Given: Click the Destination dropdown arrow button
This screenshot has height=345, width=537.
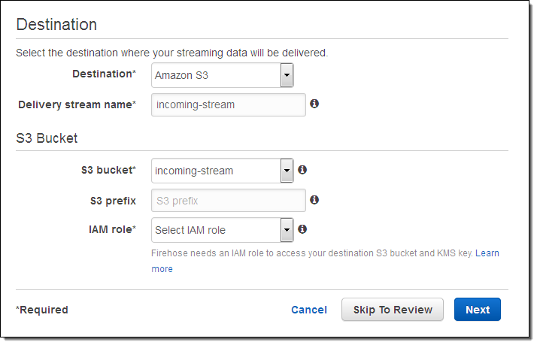Looking at the screenshot, I should pos(287,75).
